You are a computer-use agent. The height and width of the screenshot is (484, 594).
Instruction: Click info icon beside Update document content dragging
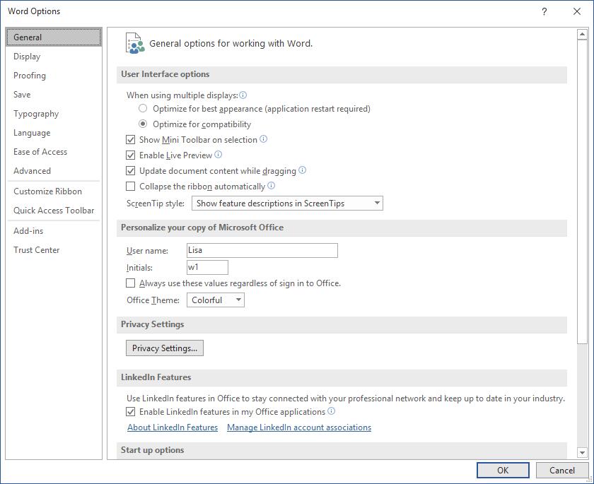click(303, 170)
